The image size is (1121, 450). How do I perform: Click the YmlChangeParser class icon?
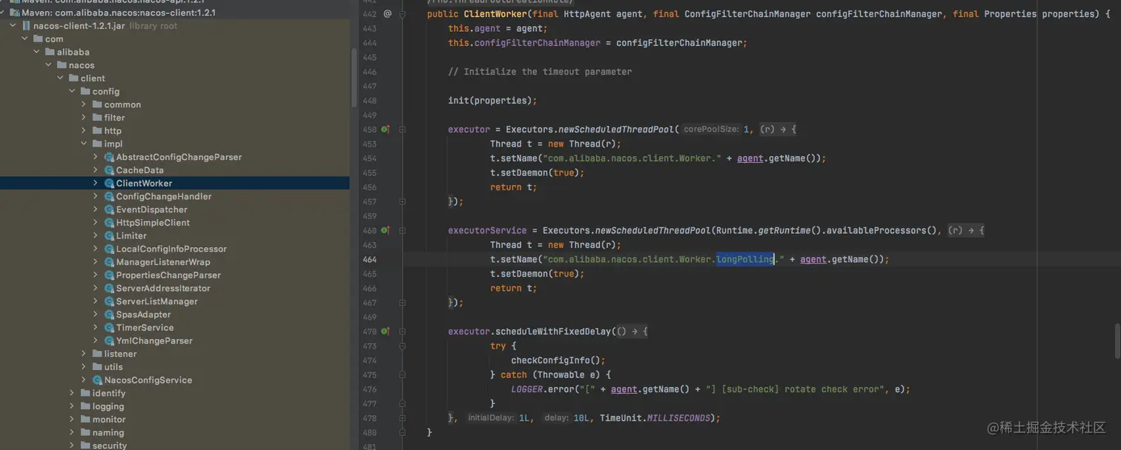pos(109,340)
